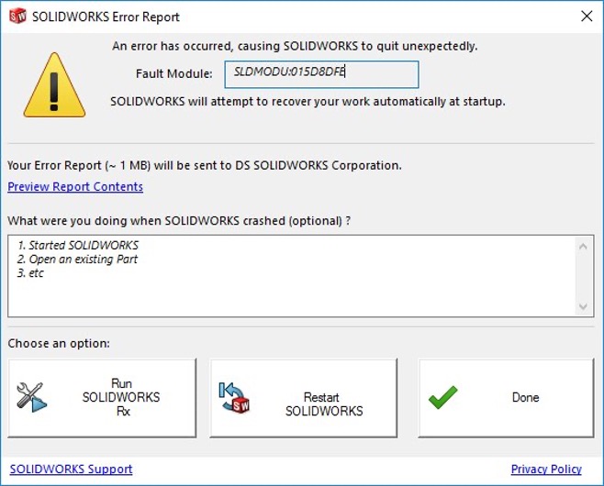604x486 pixels.
Task: Click the description box scroll up arrow
Action: coord(583,247)
